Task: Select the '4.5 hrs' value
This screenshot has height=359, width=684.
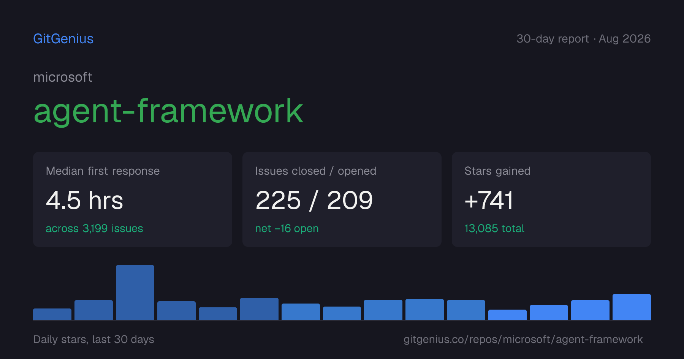Action: point(84,200)
